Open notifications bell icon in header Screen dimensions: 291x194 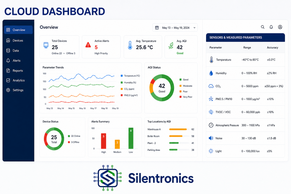click(271, 27)
